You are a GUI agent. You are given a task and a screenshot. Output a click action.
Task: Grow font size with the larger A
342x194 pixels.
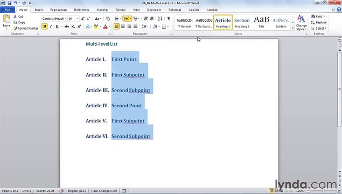point(82,19)
